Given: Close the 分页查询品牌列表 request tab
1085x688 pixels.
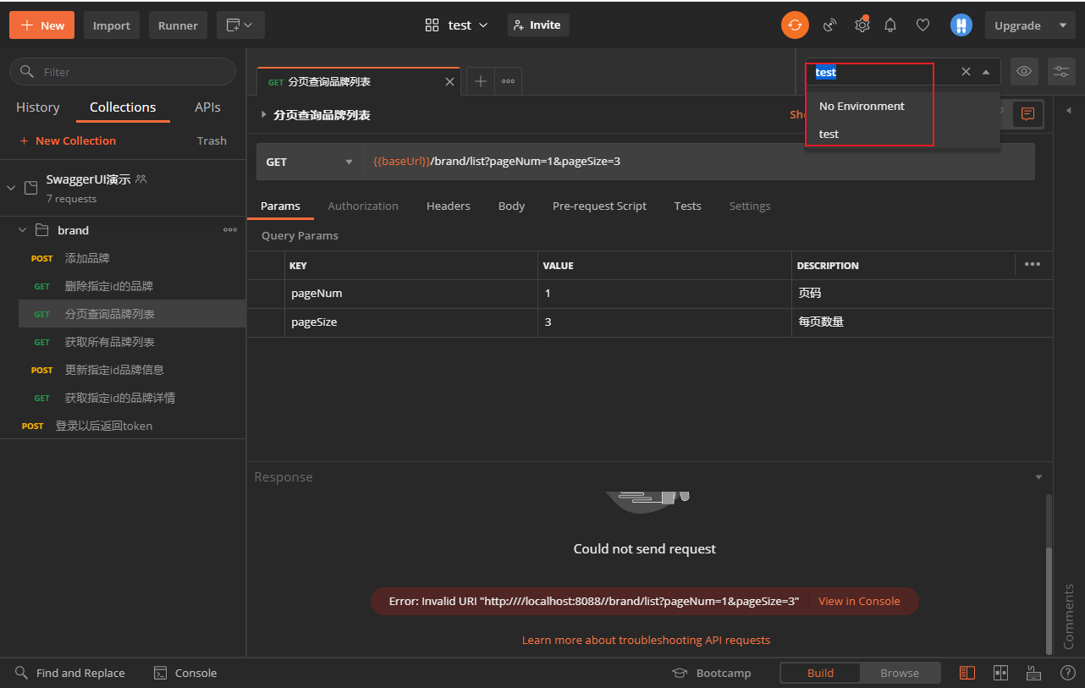Looking at the screenshot, I should click(x=449, y=82).
